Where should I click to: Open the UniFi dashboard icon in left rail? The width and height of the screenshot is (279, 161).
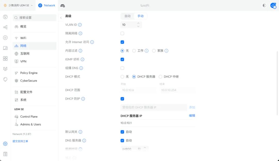(x=5, y=17)
